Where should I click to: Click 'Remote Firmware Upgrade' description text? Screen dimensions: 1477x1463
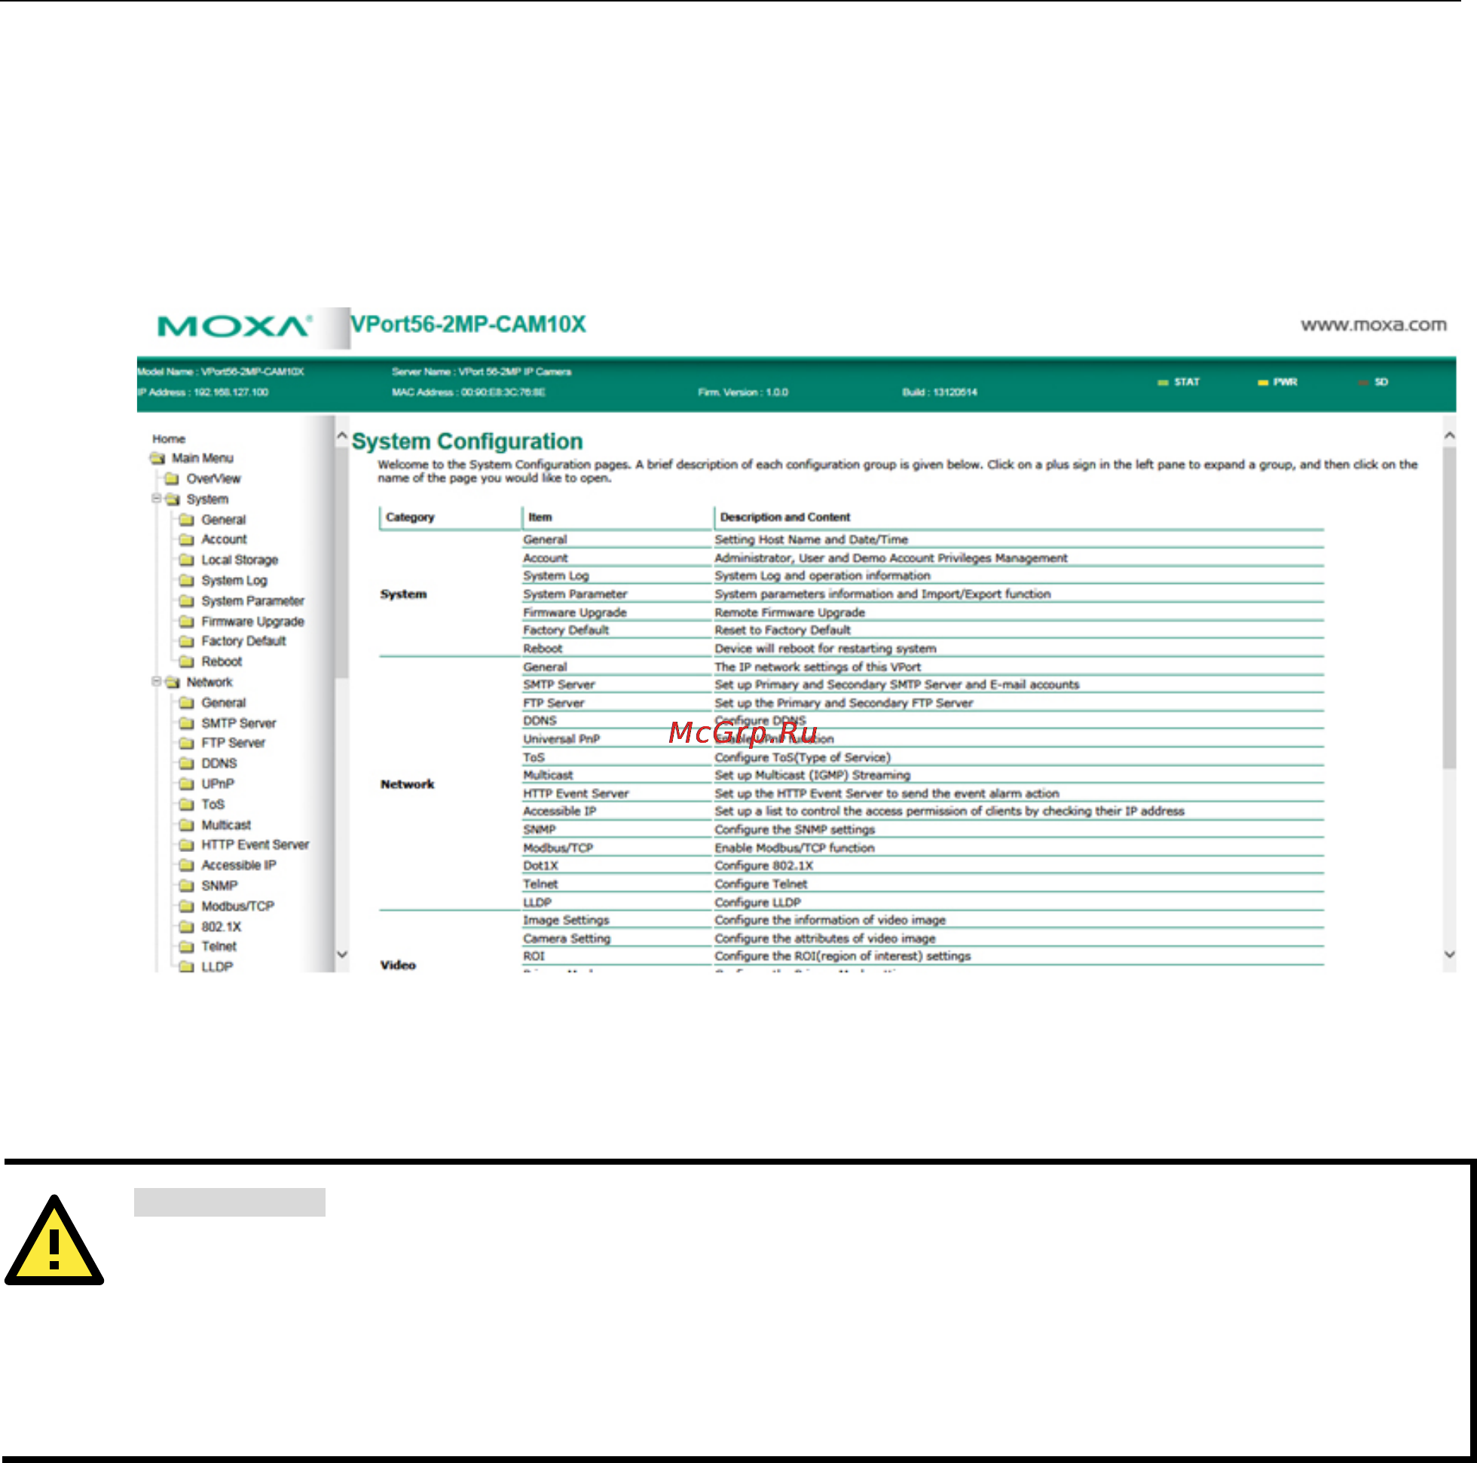point(790,612)
